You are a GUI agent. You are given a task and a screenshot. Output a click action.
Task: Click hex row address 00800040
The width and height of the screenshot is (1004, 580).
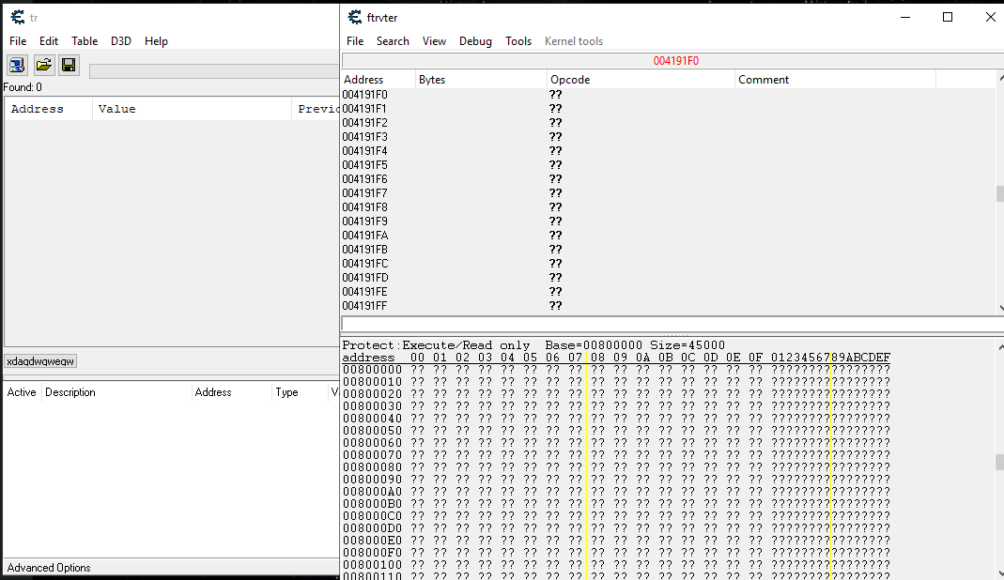(372, 418)
